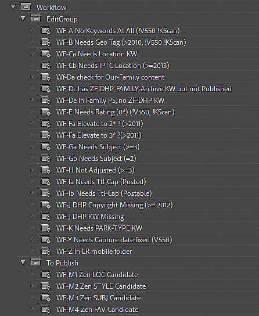This screenshot has height=316, width=259.
Task: Open 'WF-M3 Zen SUBJ Candidate' collection
Action: pyautogui.click(x=99, y=298)
